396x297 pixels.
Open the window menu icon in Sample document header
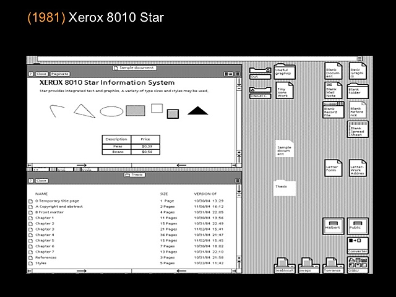click(x=238, y=74)
